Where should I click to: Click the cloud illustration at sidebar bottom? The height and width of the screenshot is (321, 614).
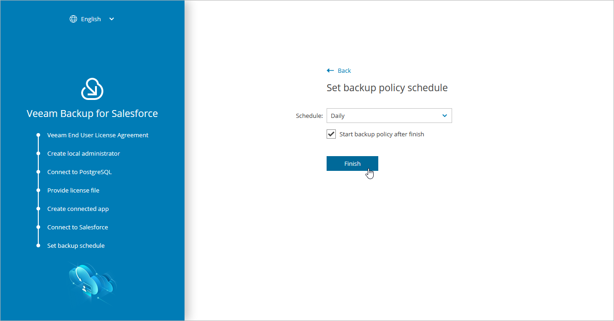click(92, 282)
